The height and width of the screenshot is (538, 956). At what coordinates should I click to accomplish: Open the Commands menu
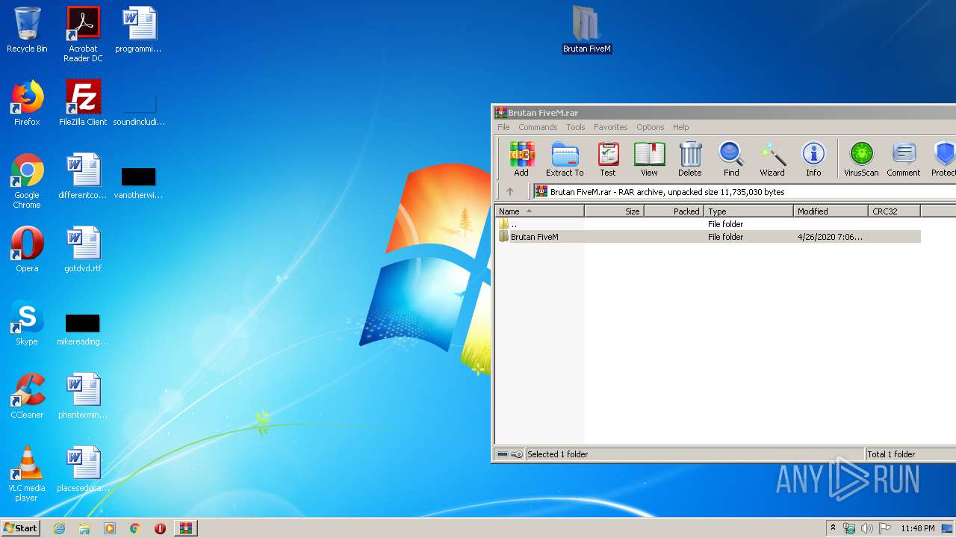[538, 127]
